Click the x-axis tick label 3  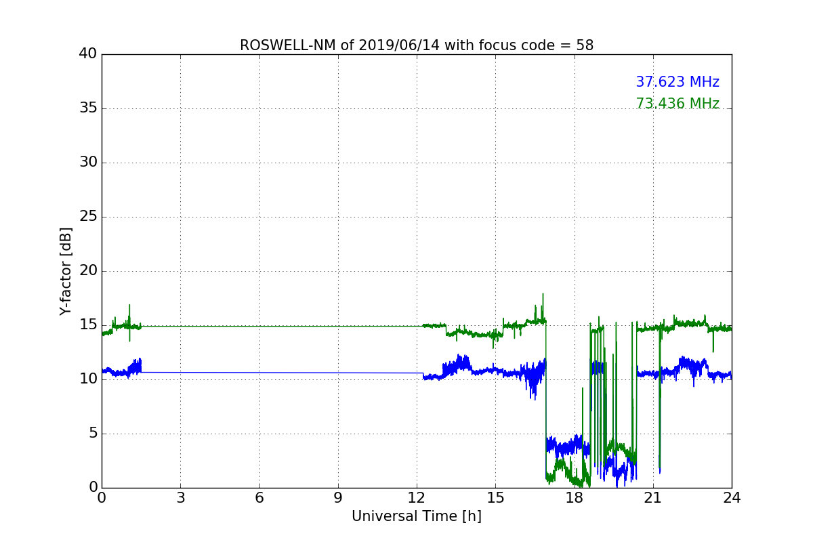(180, 498)
